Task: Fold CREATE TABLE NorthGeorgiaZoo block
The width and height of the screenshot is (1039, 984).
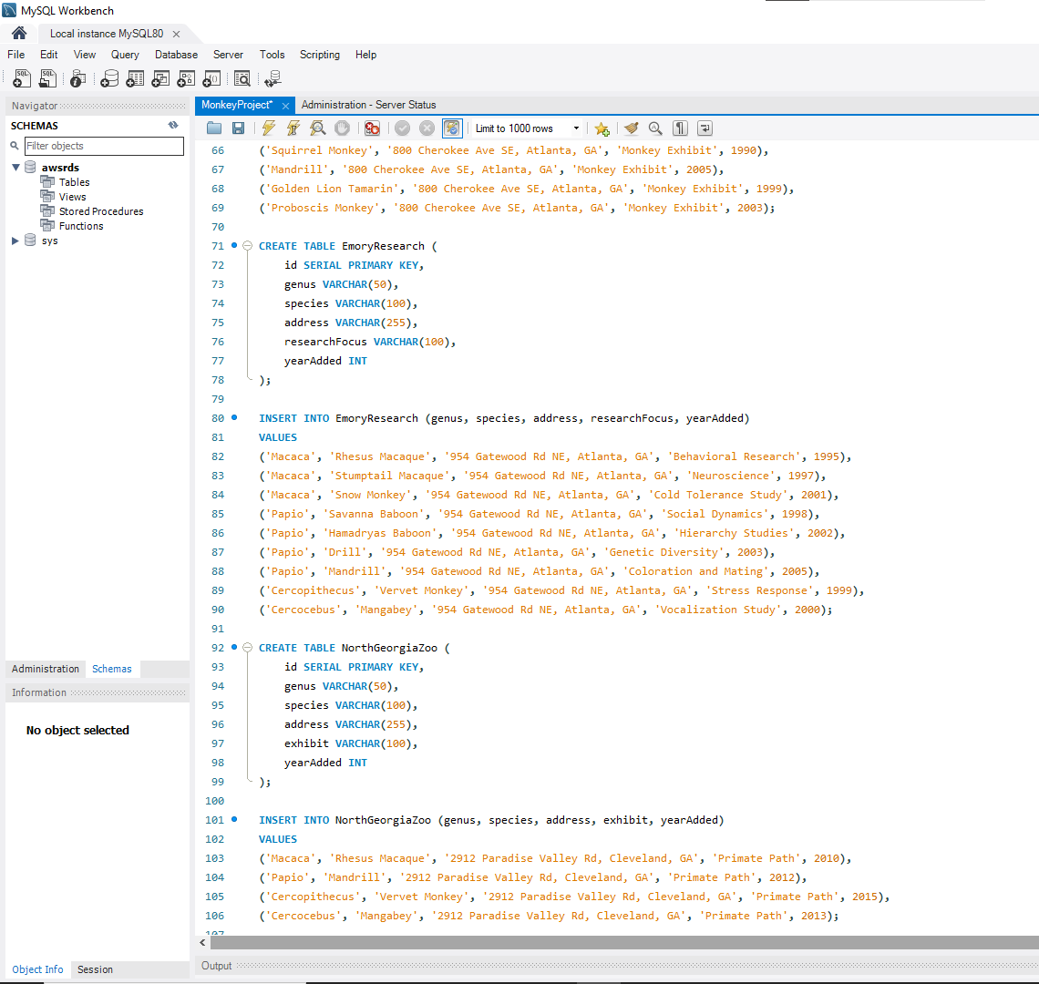Action: pyautogui.click(x=247, y=648)
